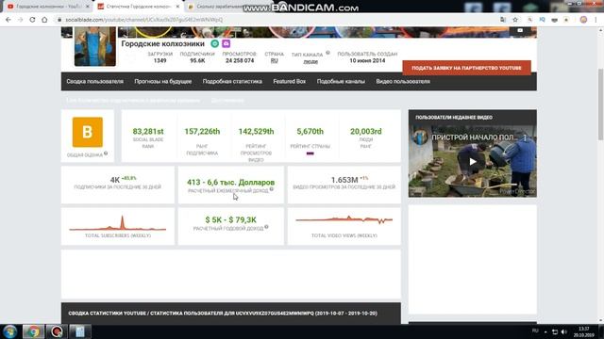Click the orange B grade badge

[x=88, y=132]
